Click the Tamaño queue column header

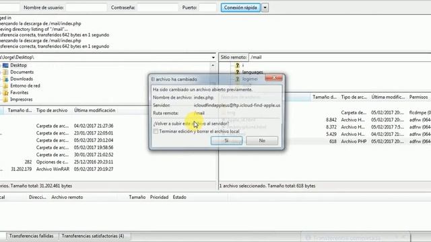[x=137, y=197]
